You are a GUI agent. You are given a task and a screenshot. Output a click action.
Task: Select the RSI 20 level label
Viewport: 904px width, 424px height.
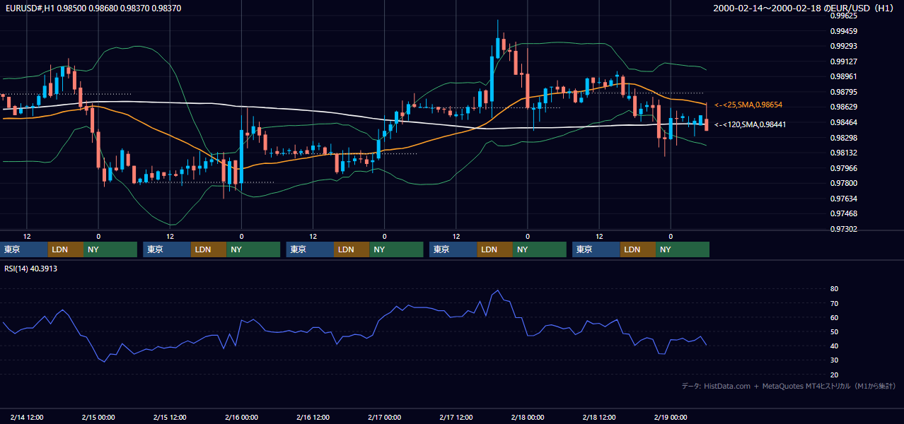tap(835, 375)
